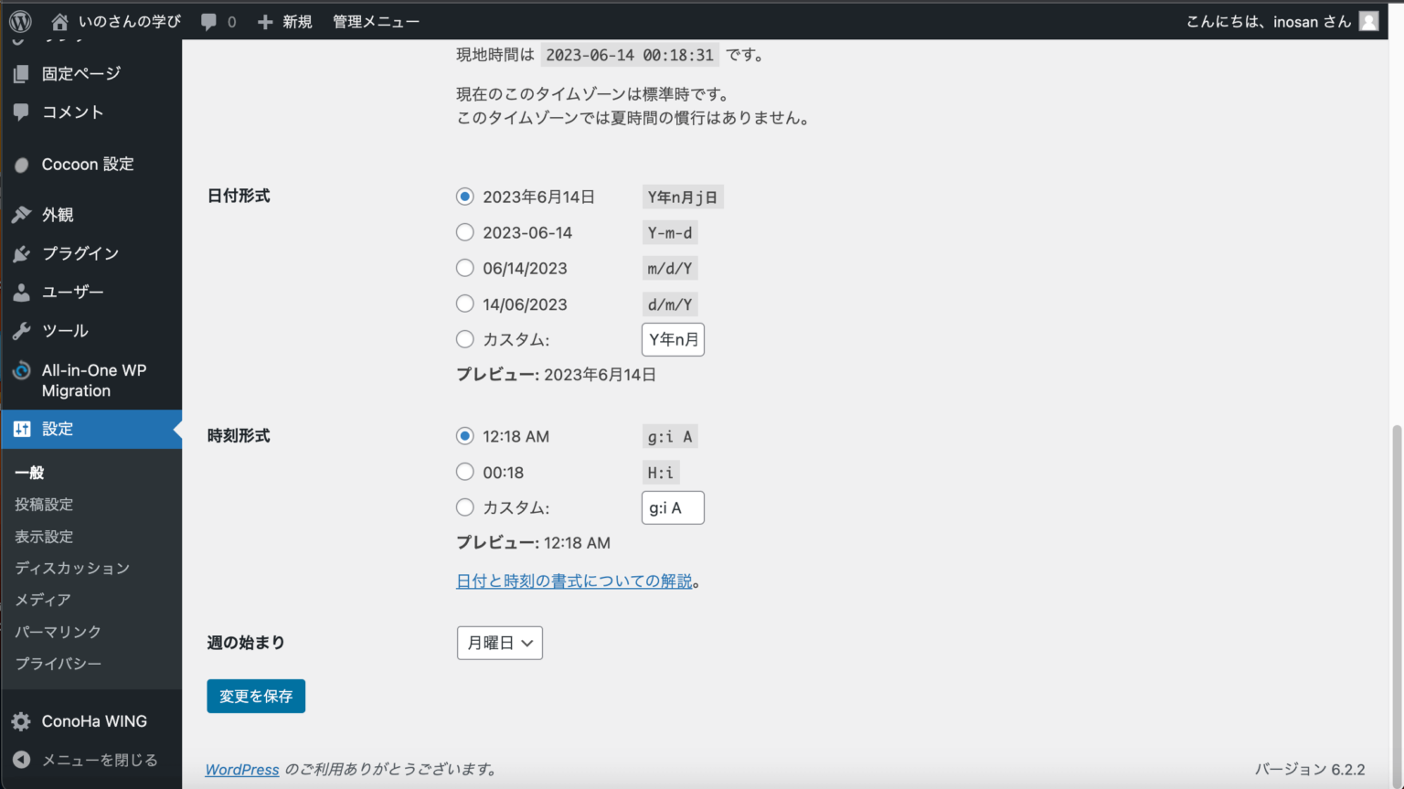Collapse menu using the arrow icon
1404x789 pixels.
click(22, 760)
